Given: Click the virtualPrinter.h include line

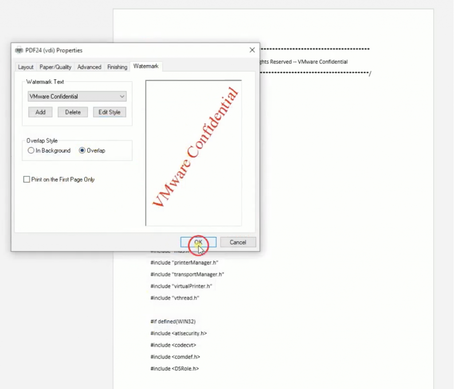Looking at the screenshot, I should tap(181, 286).
